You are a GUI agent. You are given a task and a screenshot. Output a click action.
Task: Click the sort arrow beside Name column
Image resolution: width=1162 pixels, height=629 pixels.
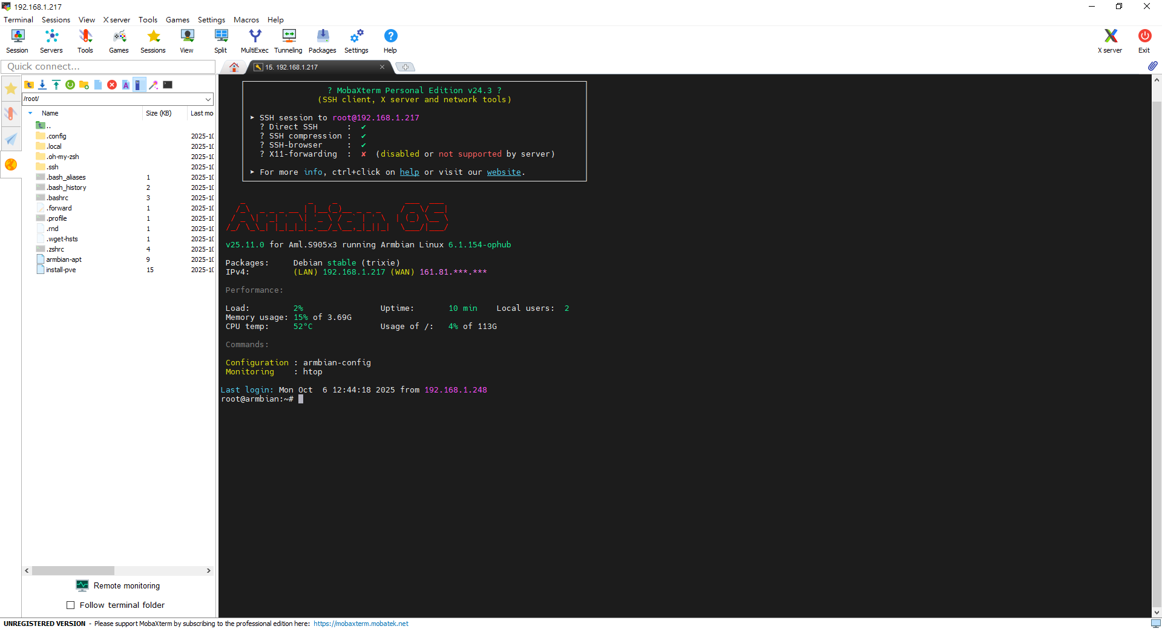(30, 113)
